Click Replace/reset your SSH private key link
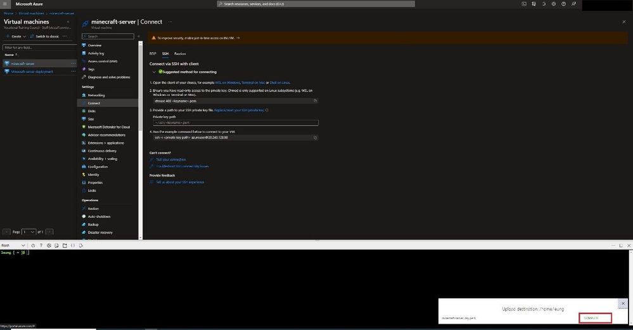Image resolution: width=633 pixels, height=330 pixels. click(239, 110)
